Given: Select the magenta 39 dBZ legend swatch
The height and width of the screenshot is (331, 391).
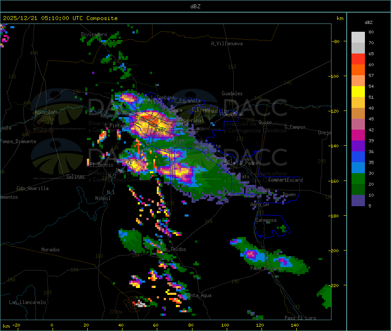Looking at the screenshot, I should (358, 135).
